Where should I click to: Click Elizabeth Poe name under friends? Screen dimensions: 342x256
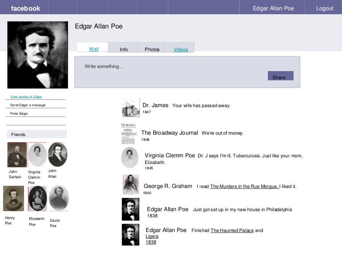[x=37, y=221]
